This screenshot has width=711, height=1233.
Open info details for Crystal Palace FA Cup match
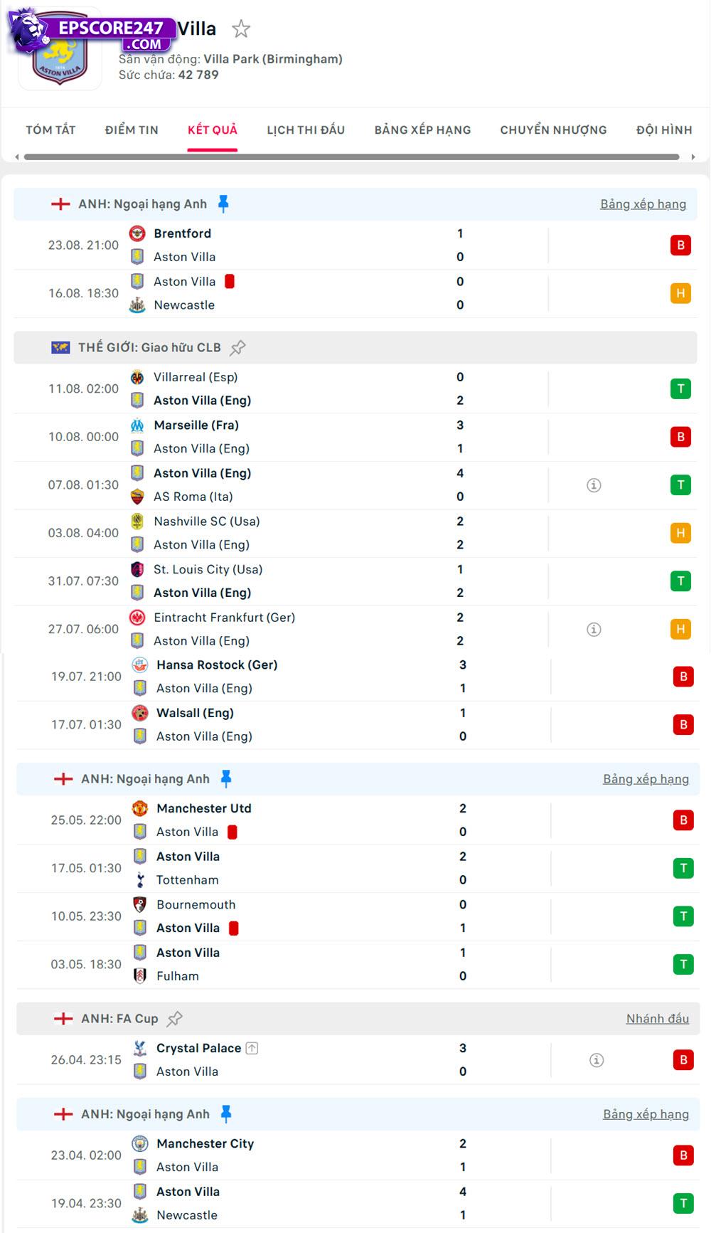tap(596, 1059)
